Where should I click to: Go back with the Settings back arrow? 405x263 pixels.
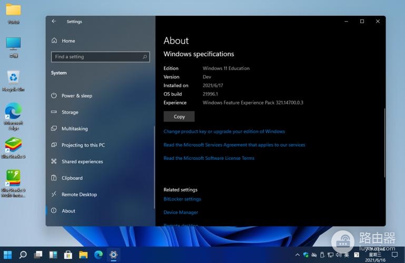click(54, 22)
